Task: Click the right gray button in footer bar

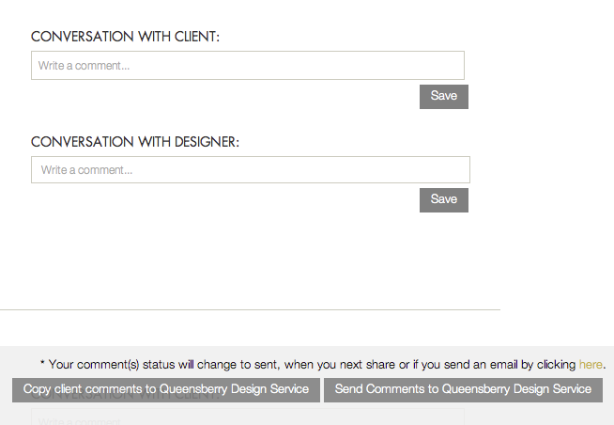Action: 463,389
